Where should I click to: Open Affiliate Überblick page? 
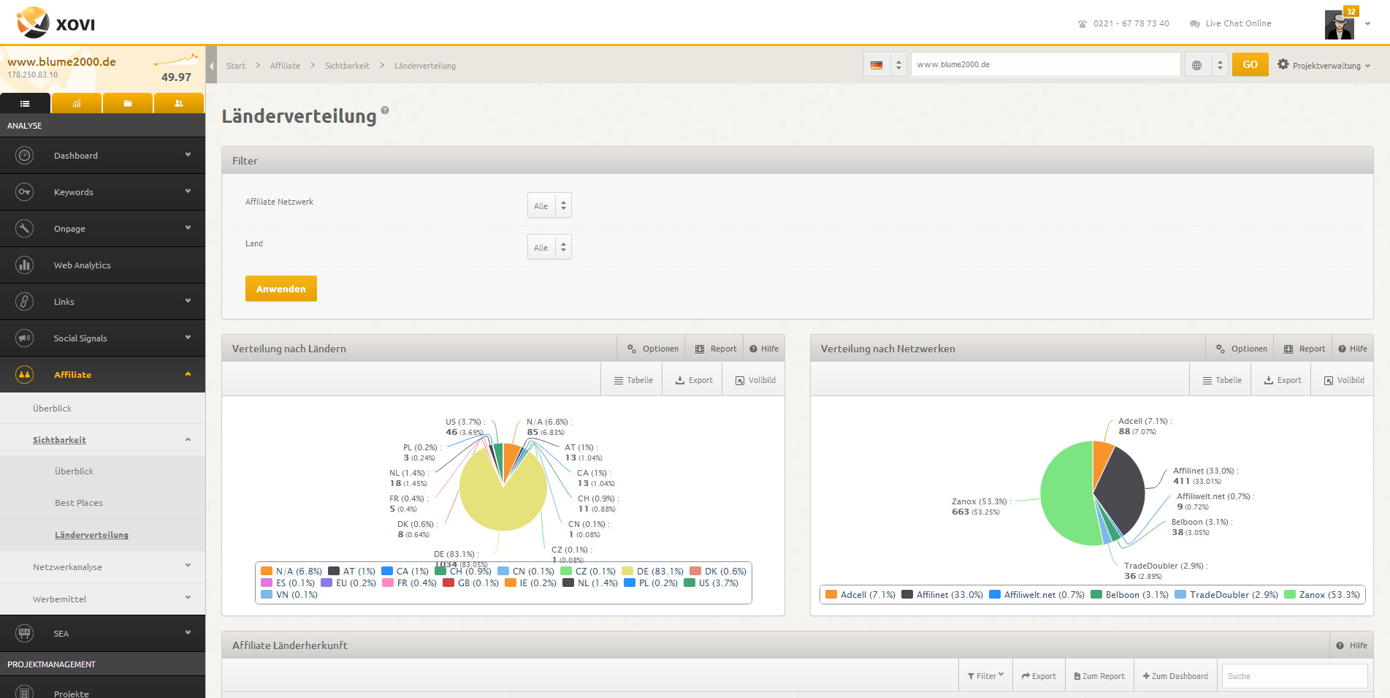tap(52, 409)
